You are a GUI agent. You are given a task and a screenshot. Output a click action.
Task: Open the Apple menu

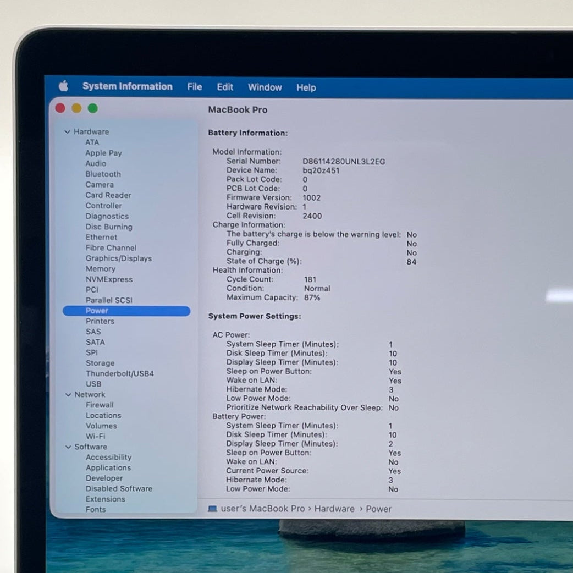(63, 86)
